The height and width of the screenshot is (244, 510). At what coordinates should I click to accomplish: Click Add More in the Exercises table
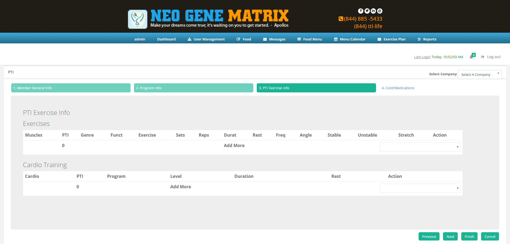click(x=234, y=145)
